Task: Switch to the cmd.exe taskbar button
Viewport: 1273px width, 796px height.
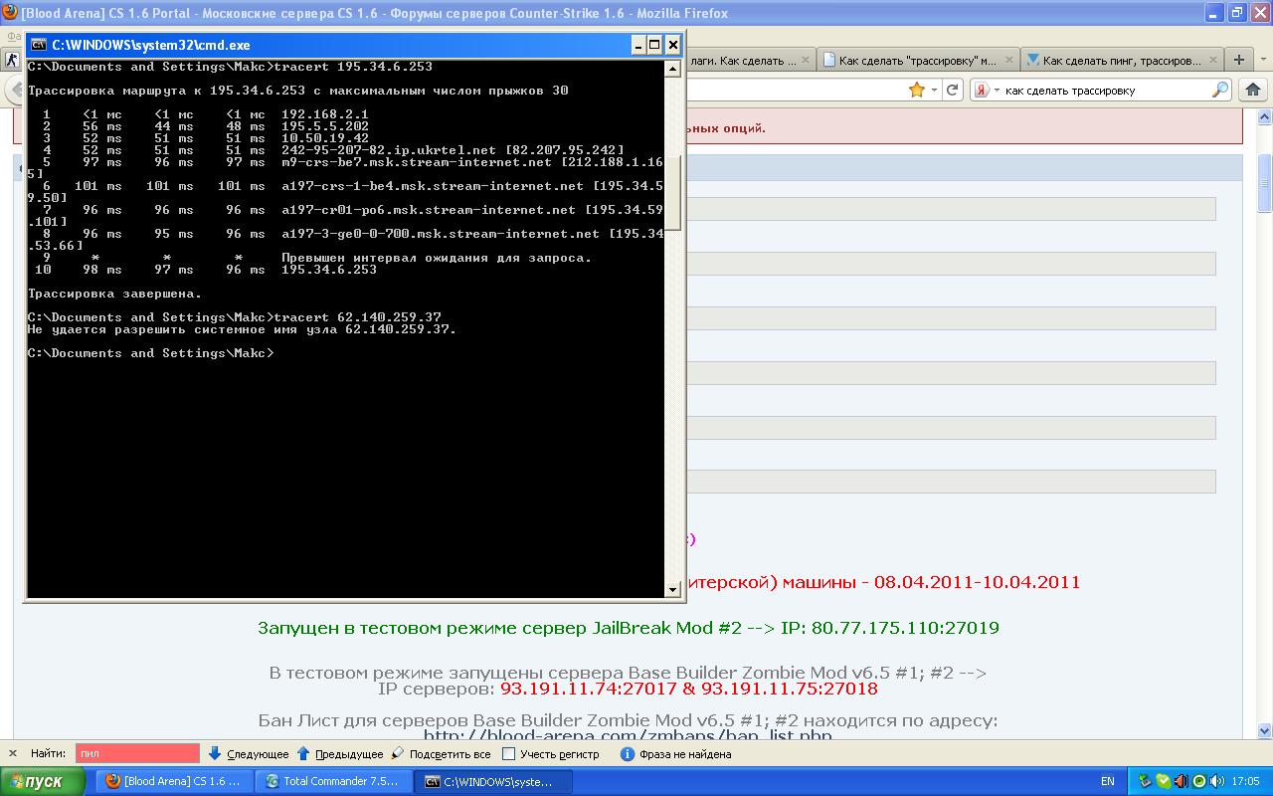Action: coord(492,781)
